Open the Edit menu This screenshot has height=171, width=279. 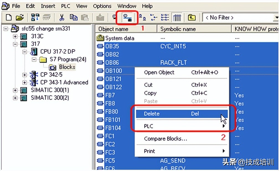(30, 6)
